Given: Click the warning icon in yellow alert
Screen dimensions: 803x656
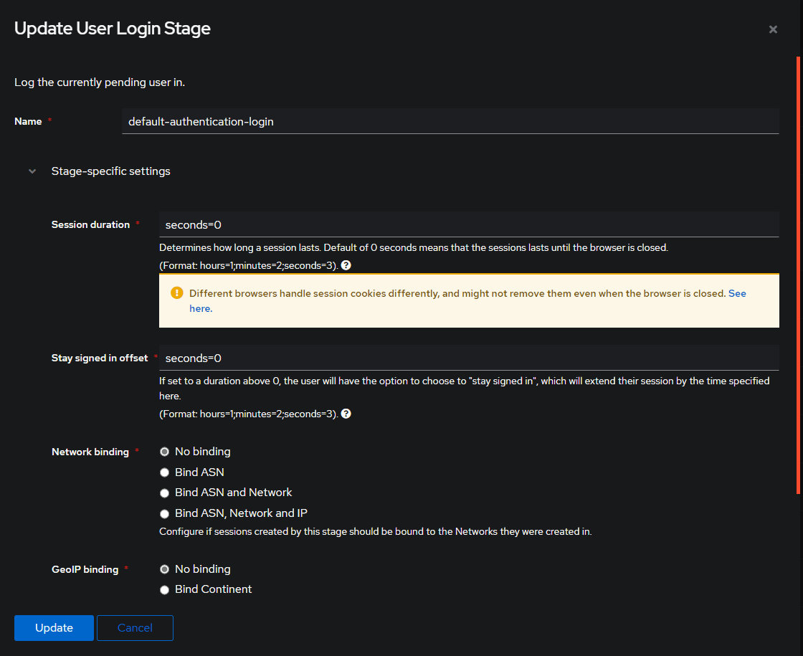Looking at the screenshot, I should pyautogui.click(x=176, y=294).
